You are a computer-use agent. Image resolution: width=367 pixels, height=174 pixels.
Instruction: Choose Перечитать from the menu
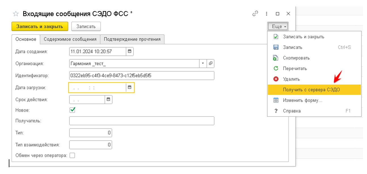coord(295,68)
